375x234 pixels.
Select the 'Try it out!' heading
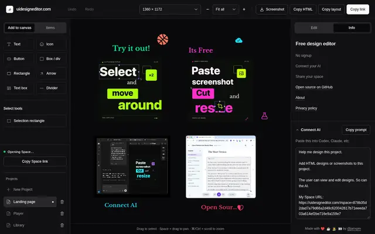tap(131, 48)
